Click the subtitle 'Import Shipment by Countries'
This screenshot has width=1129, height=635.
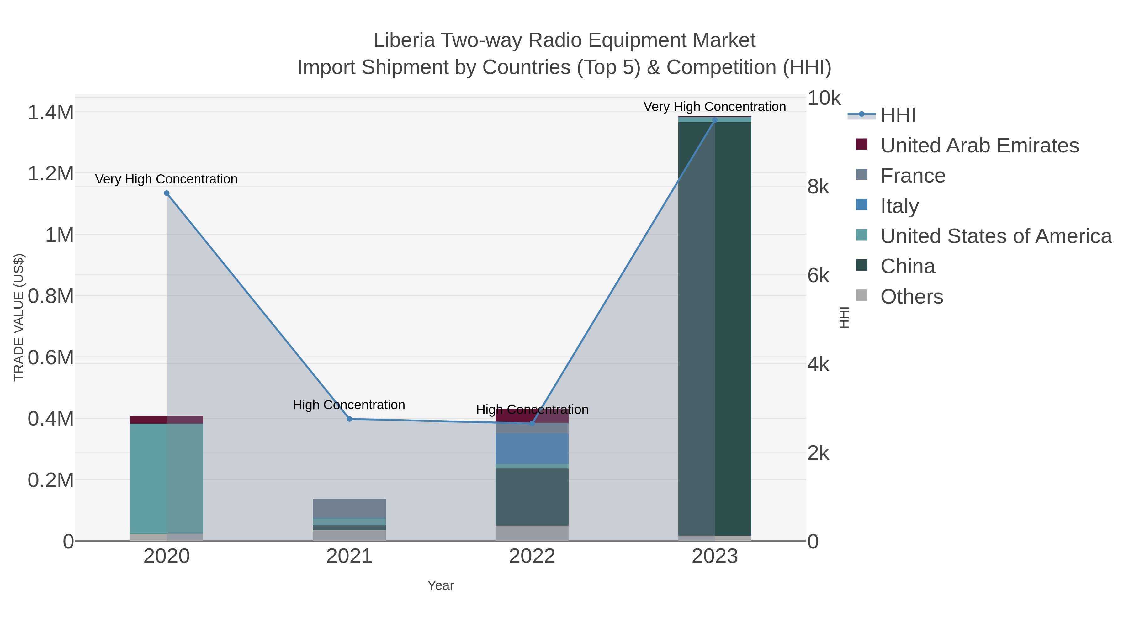pos(434,67)
